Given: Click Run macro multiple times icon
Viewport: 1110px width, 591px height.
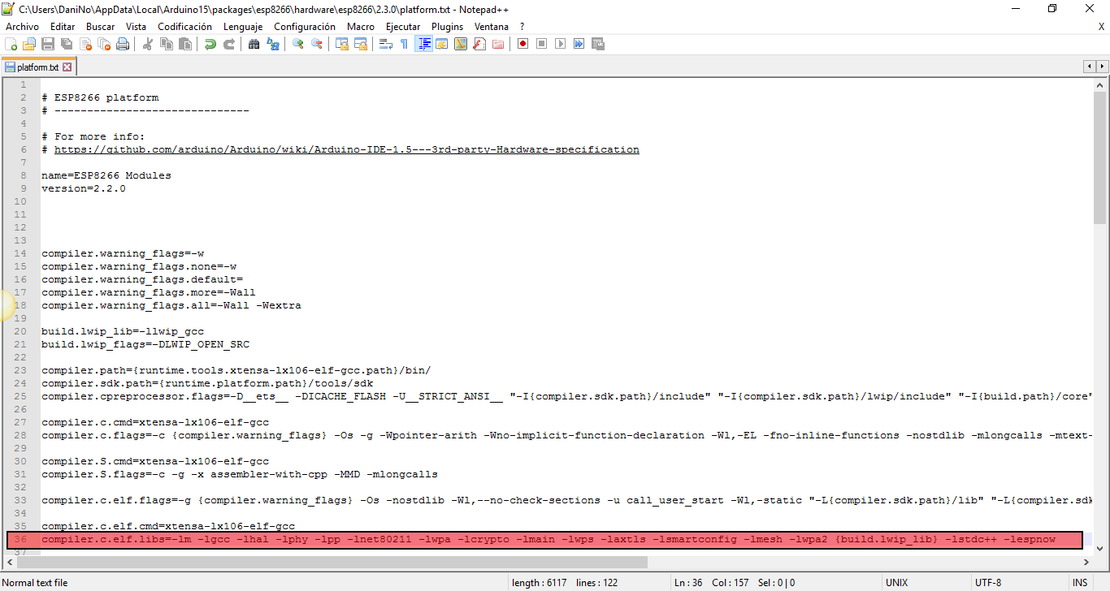Looking at the screenshot, I should tap(579, 44).
